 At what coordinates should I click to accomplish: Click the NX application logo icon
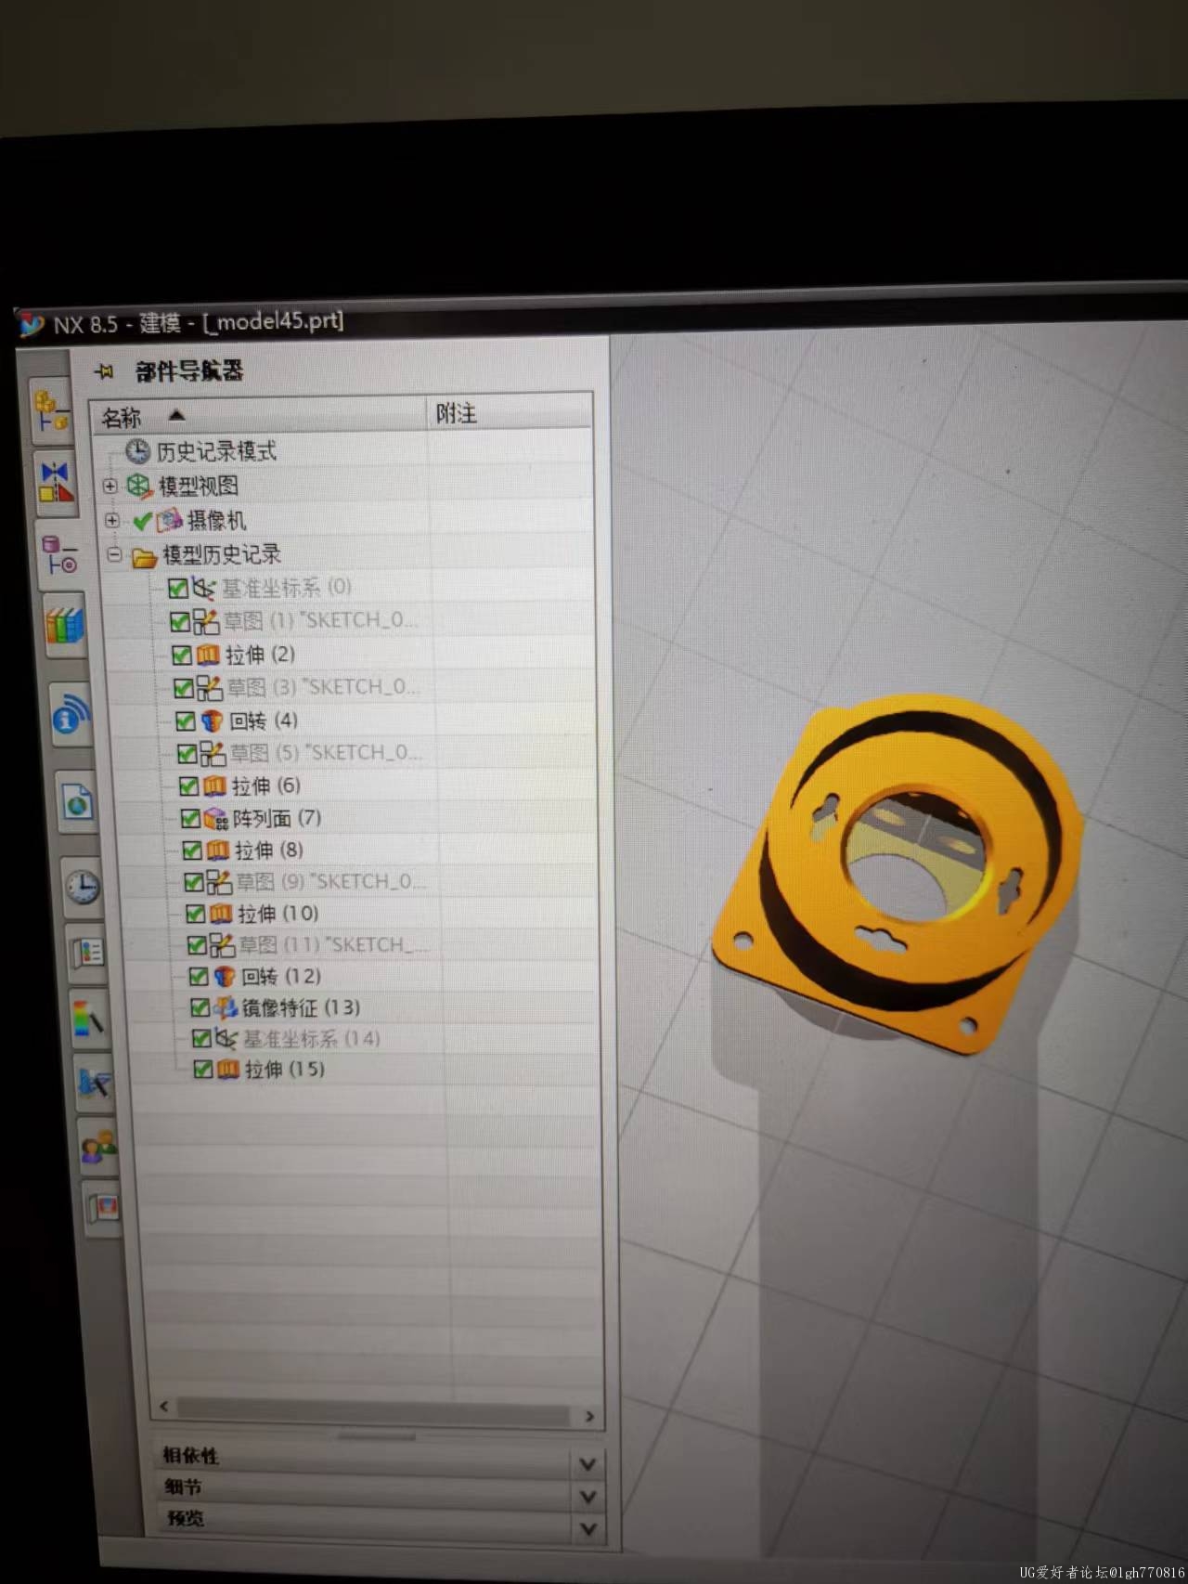[x=32, y=325]
